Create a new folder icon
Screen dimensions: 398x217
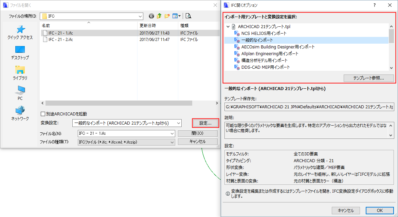coord(167,16)
